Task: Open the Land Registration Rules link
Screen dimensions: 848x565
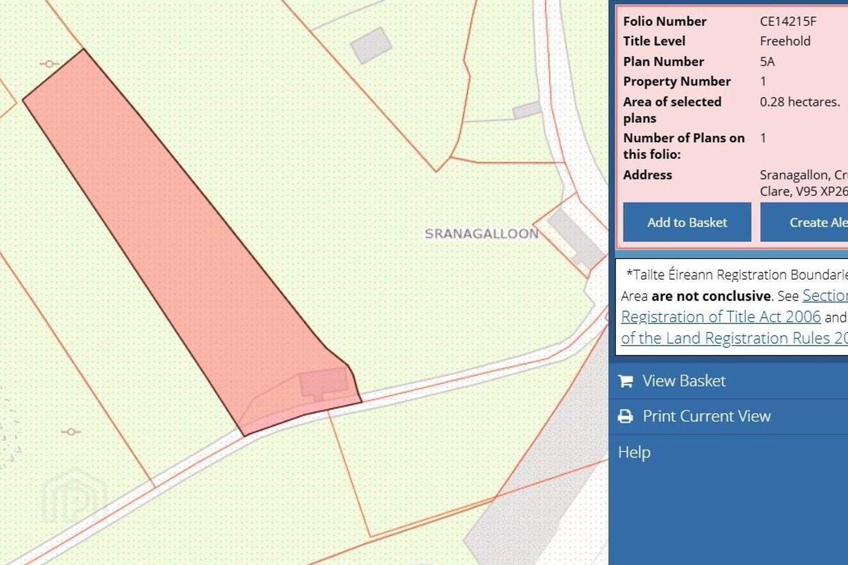Action: [x=734, y=338]
